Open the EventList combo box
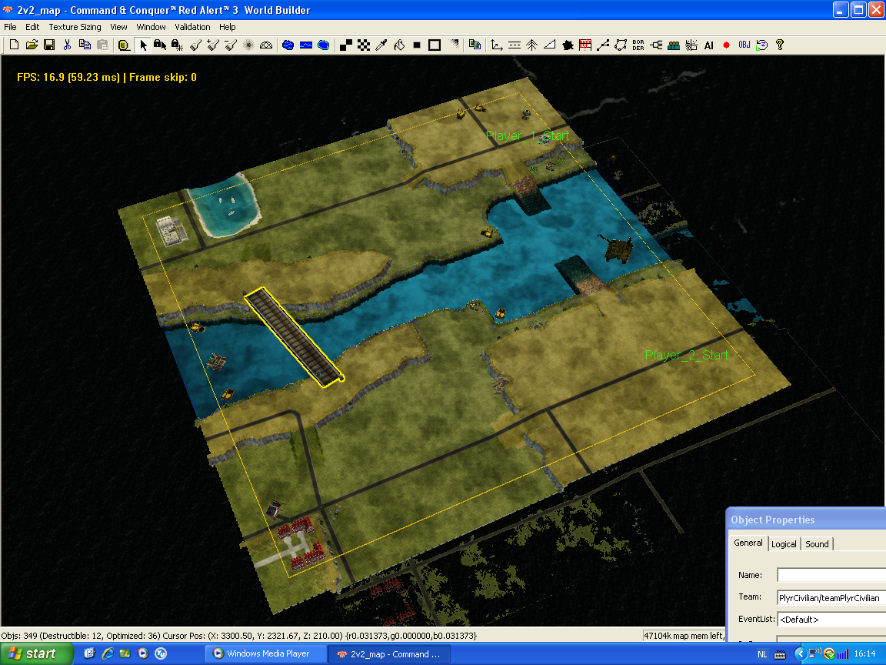Image resolution: width=886 pixels, height=665 pixels. pos(831,620)
